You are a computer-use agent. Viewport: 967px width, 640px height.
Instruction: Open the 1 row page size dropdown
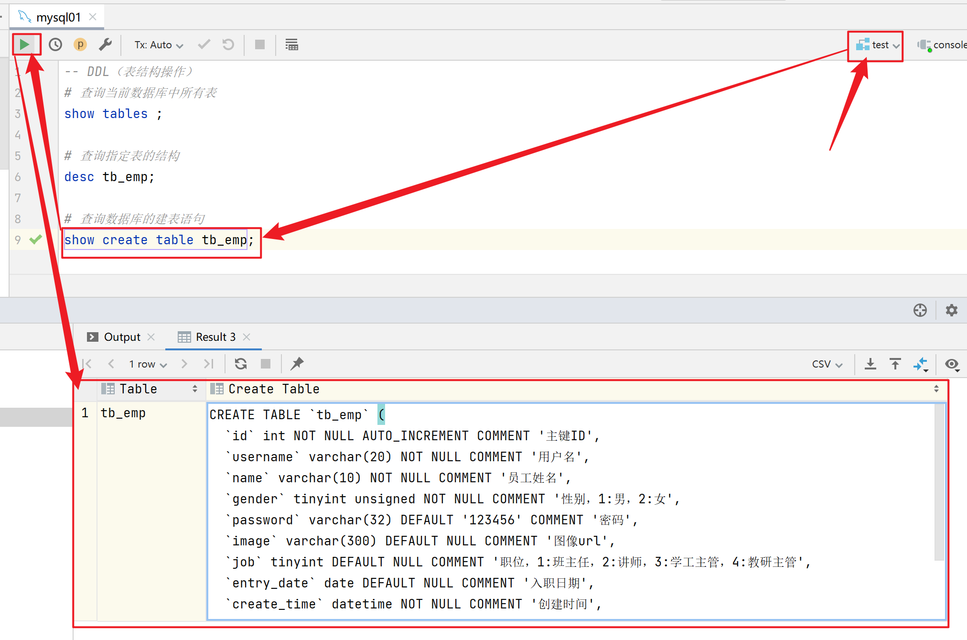tap(148, 364)
